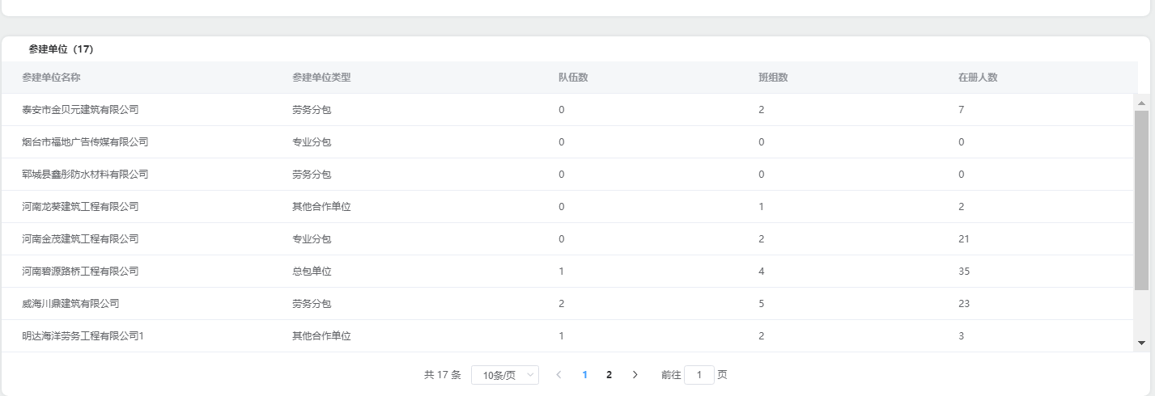
Task: Click previous page arrow in pagination
Action: click(558, 375)
